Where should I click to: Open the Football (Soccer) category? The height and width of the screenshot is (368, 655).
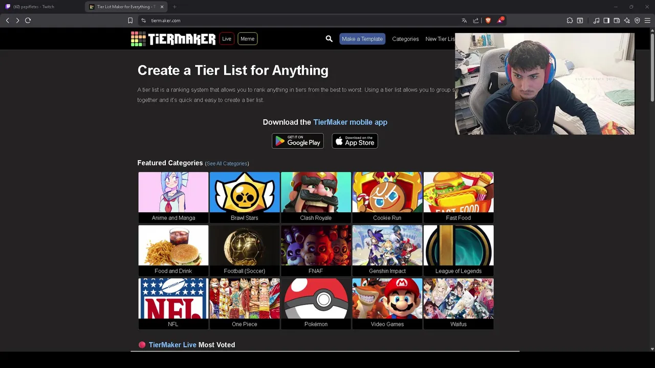[x=245, y=250]
